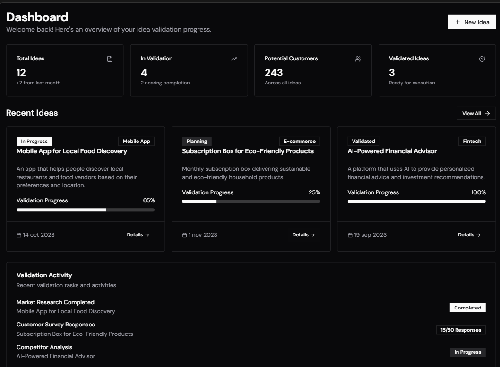
Task: Click the plus icon in New Idea
Action: (x=457, y=22)
